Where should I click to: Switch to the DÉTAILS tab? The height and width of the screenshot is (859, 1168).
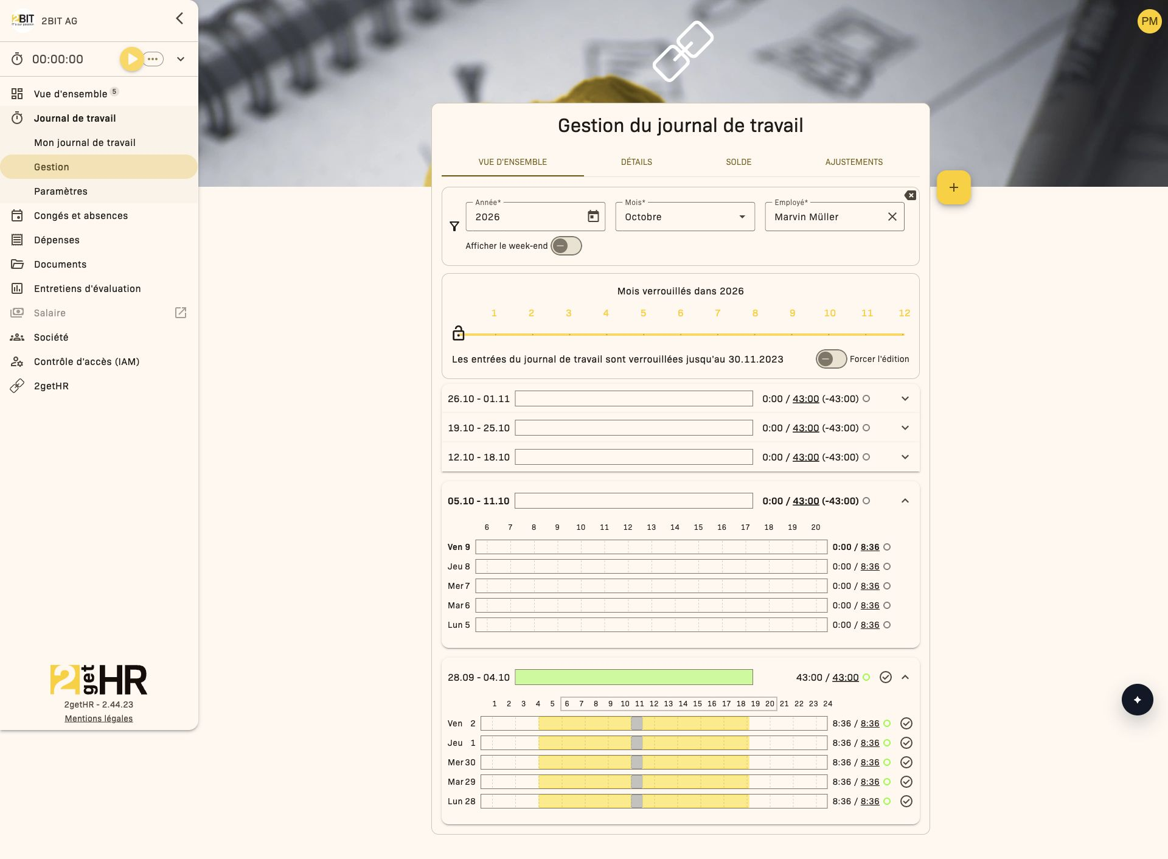pyautogui.click(x=636, y=162)
